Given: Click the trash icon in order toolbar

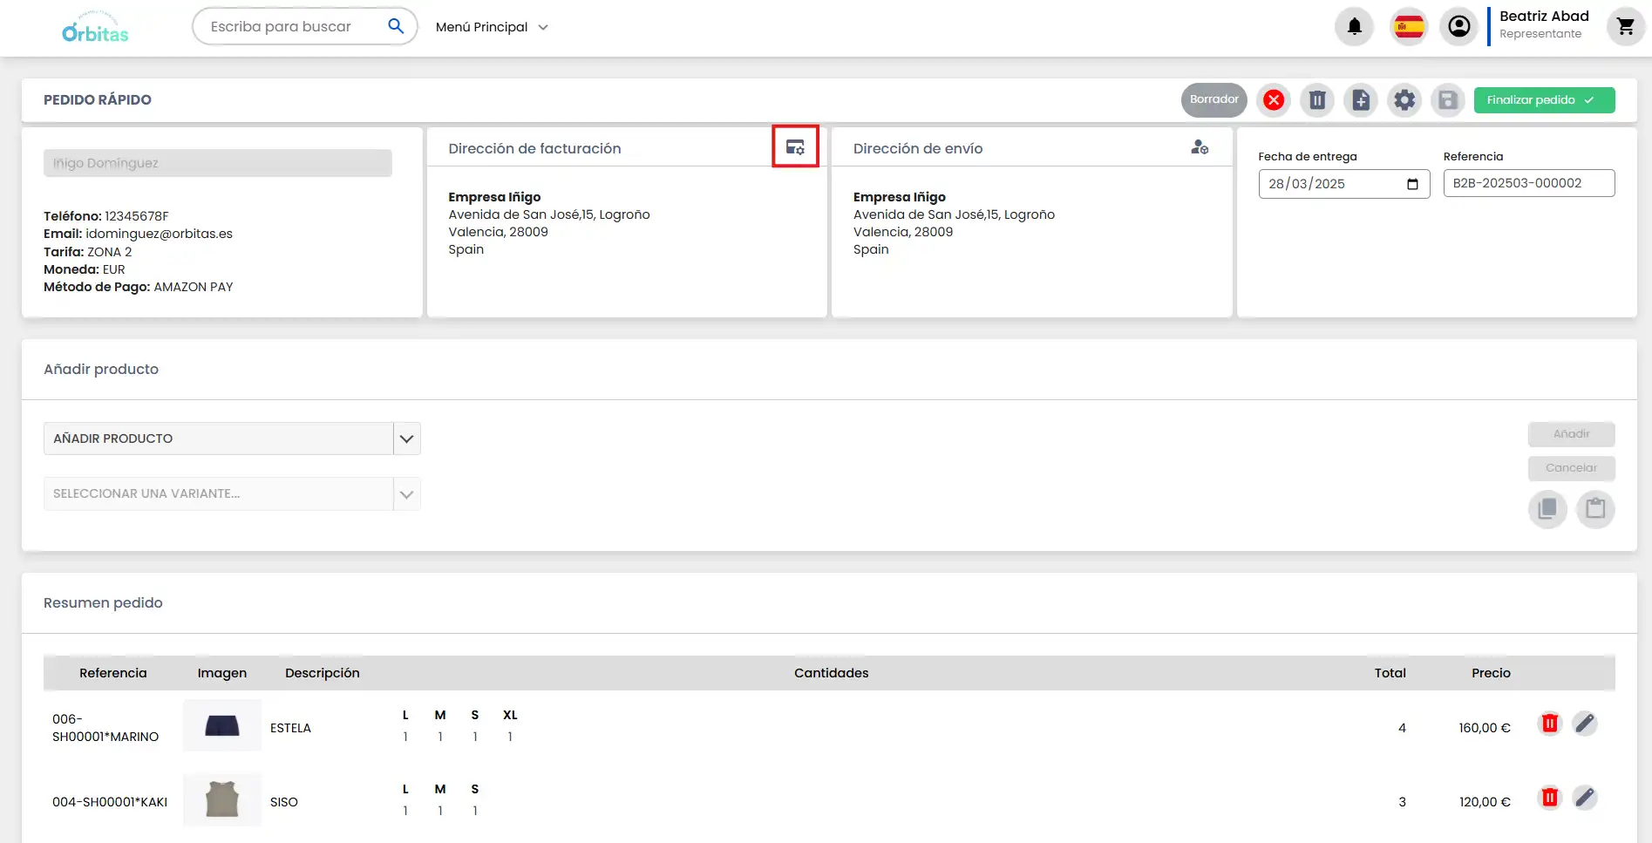Looking at the screenshot, I should coord(1317,100).
